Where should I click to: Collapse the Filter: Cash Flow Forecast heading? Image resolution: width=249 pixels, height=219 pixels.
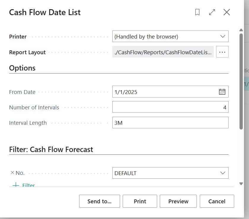point(51,149)
